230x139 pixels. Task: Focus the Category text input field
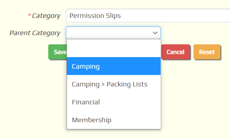[148, 16]
